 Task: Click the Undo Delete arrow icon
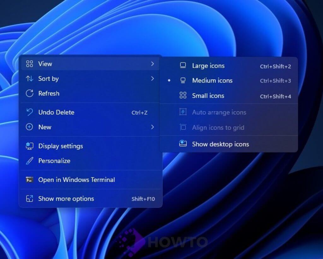pos(29,112)
